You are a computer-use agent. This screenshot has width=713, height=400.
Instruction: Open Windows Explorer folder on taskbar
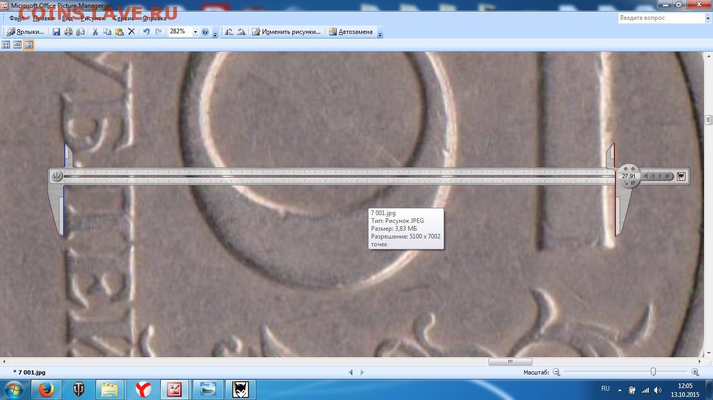(111, 390)
